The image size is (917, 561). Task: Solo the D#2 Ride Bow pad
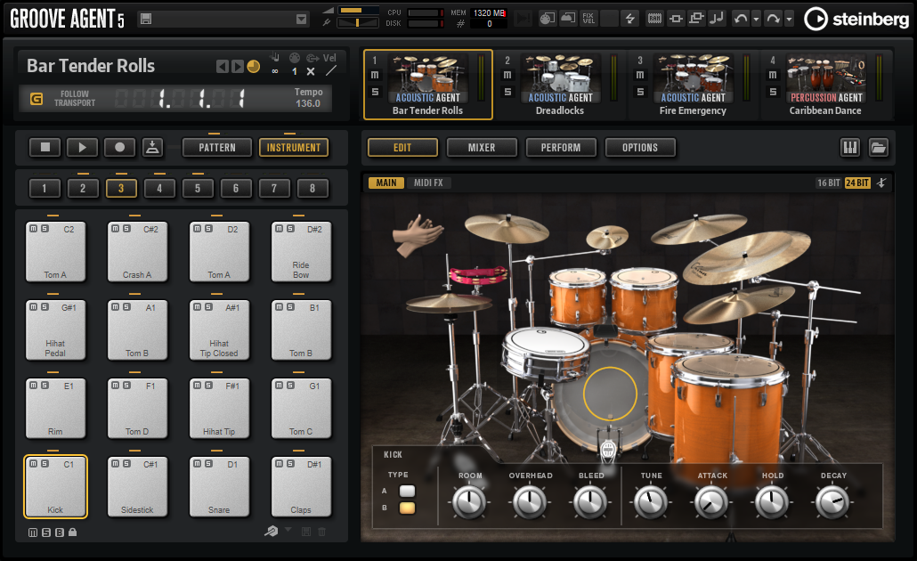tap(290, 229)
